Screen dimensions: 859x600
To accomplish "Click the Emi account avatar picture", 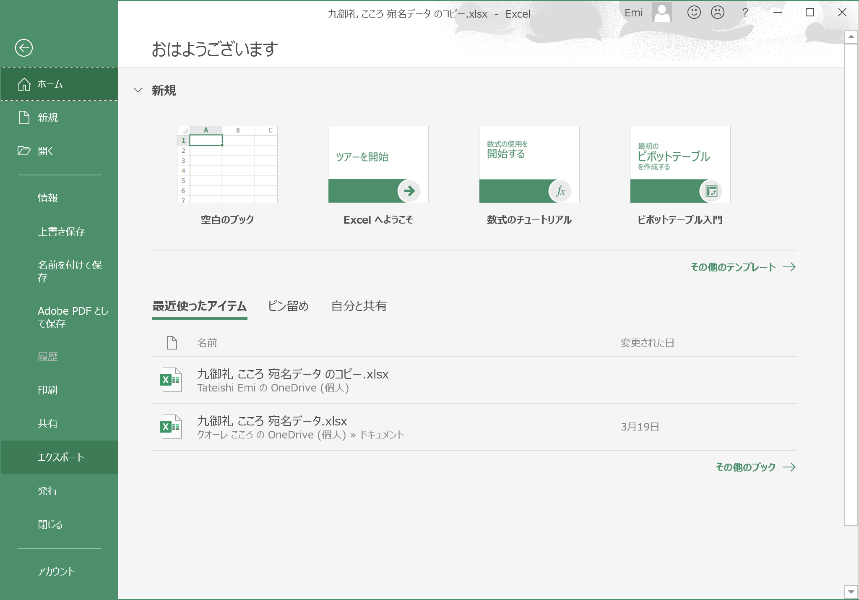I will coord(662,13).
